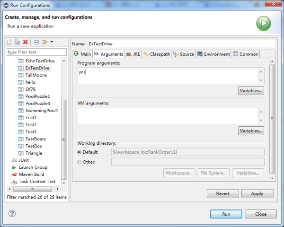Screen dimensions: 284x227
Task: Switch to the Main tab
Action: click(82, 54)
